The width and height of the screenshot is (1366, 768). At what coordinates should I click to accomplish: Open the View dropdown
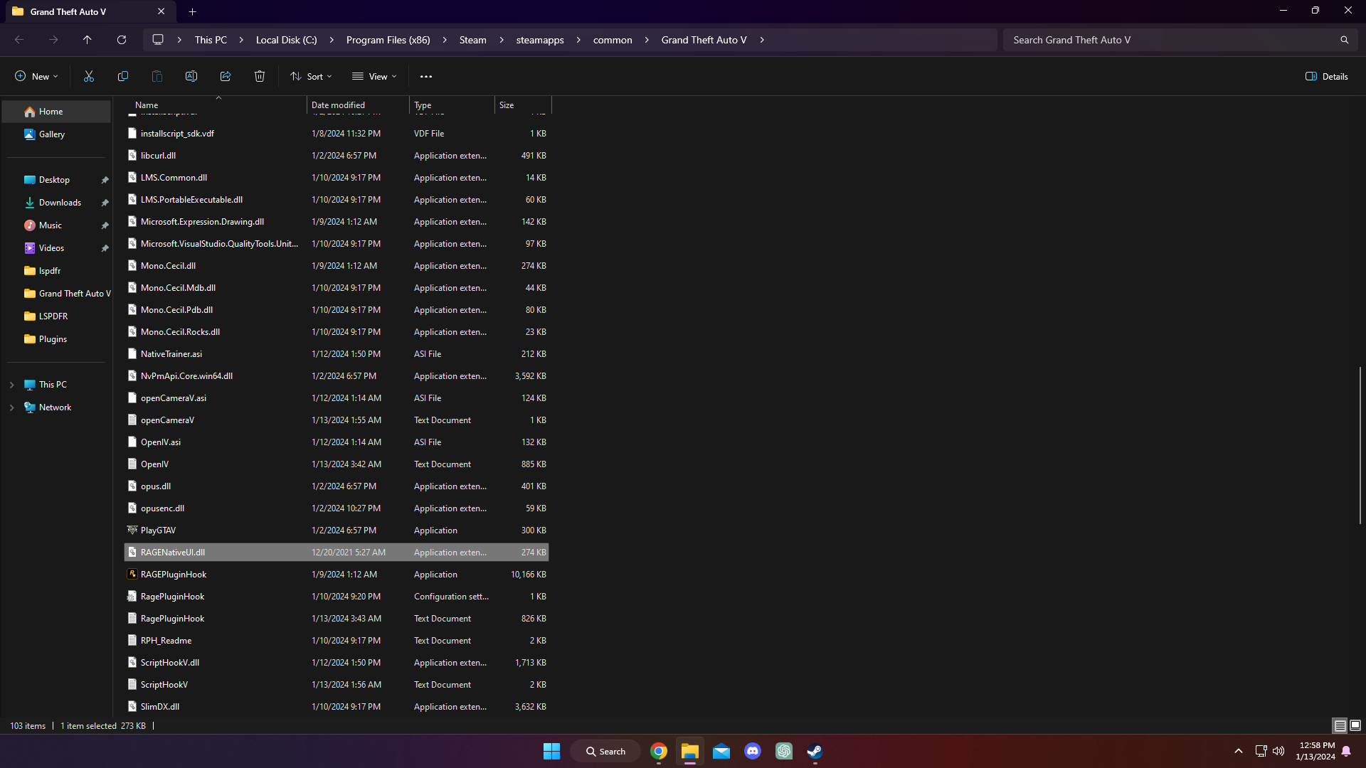[374, 76]
